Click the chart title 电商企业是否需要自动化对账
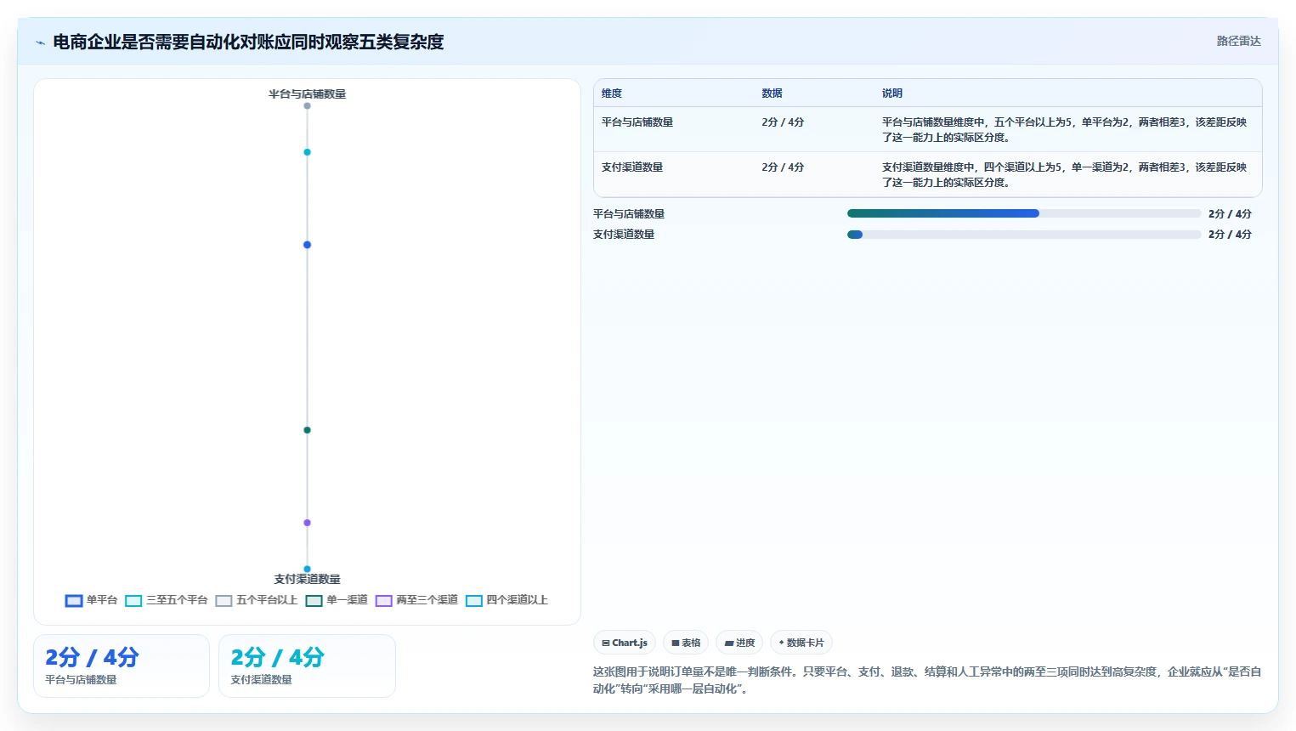1296x731 pixels. 248,42
